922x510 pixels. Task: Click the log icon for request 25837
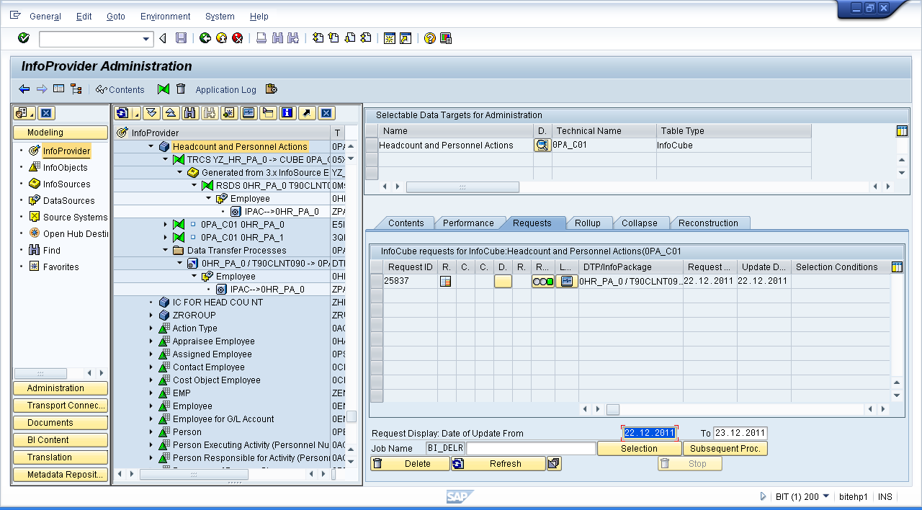[x=567, y=281]
